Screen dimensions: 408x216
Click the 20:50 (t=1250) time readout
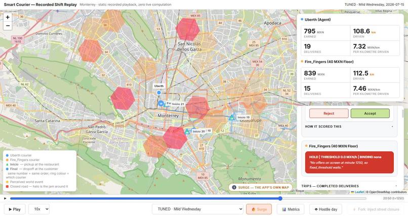click(393, 198)
